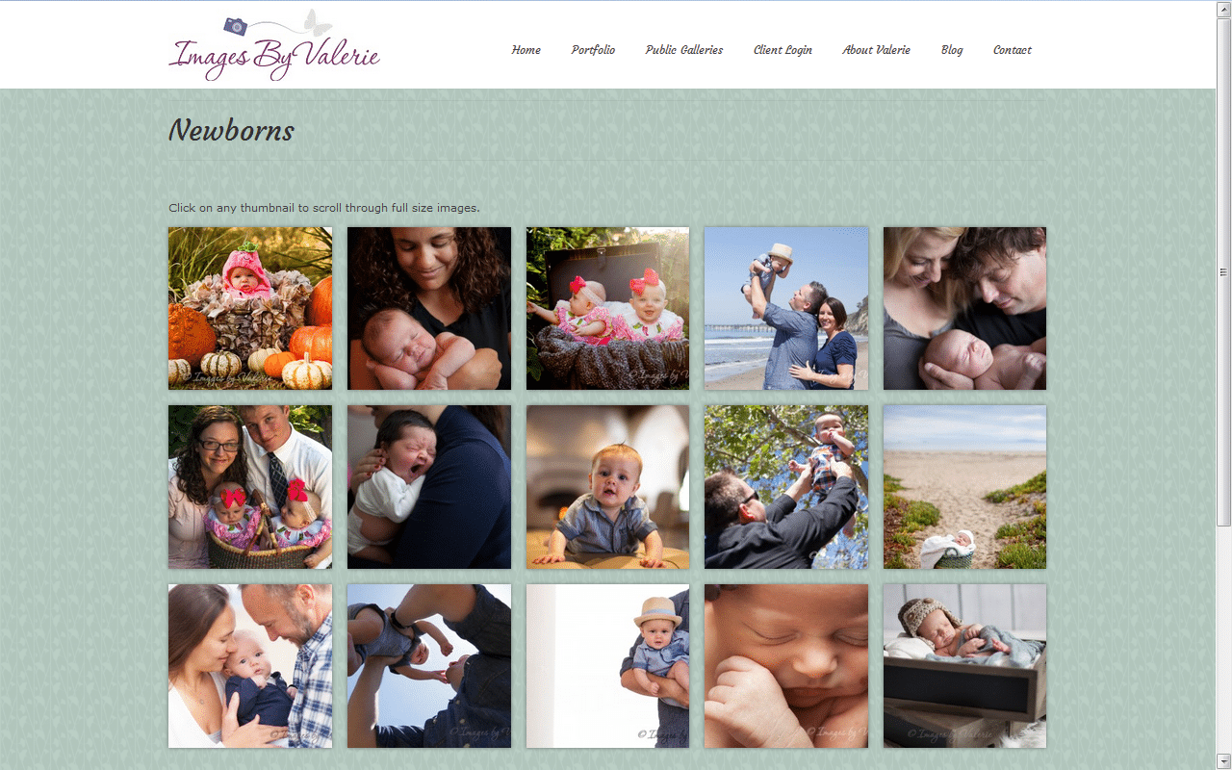Open beach family lifting baby thumbnail
The image size is (1232, 770).
pyautogui.click(x=786, y=308)
